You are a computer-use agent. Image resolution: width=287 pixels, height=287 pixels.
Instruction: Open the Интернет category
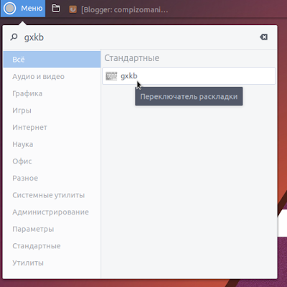click(52, 128)
